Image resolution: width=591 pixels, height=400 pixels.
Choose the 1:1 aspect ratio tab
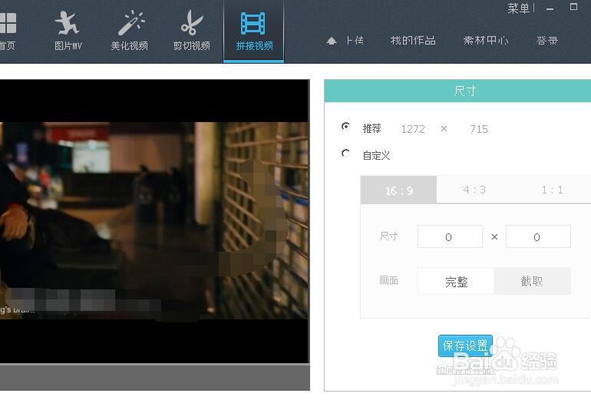(x=552, y=190)
